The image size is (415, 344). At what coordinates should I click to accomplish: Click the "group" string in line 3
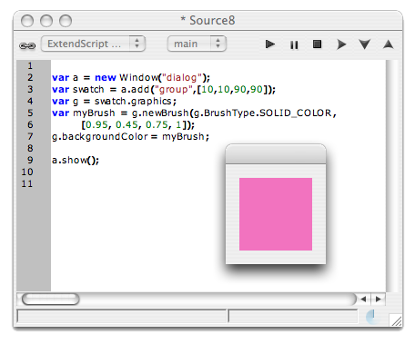tap(174, 90)
